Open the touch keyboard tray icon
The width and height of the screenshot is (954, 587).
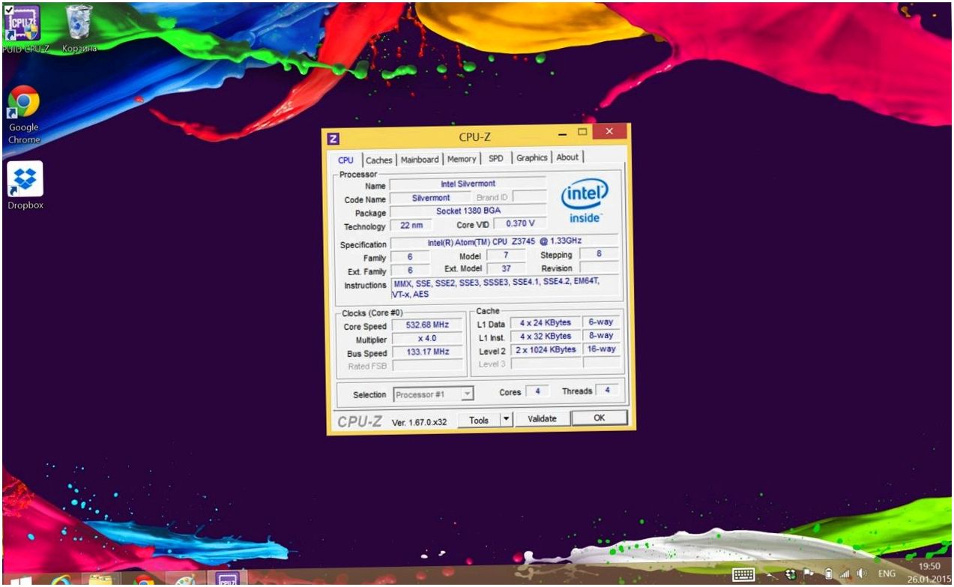click(743, 575)
